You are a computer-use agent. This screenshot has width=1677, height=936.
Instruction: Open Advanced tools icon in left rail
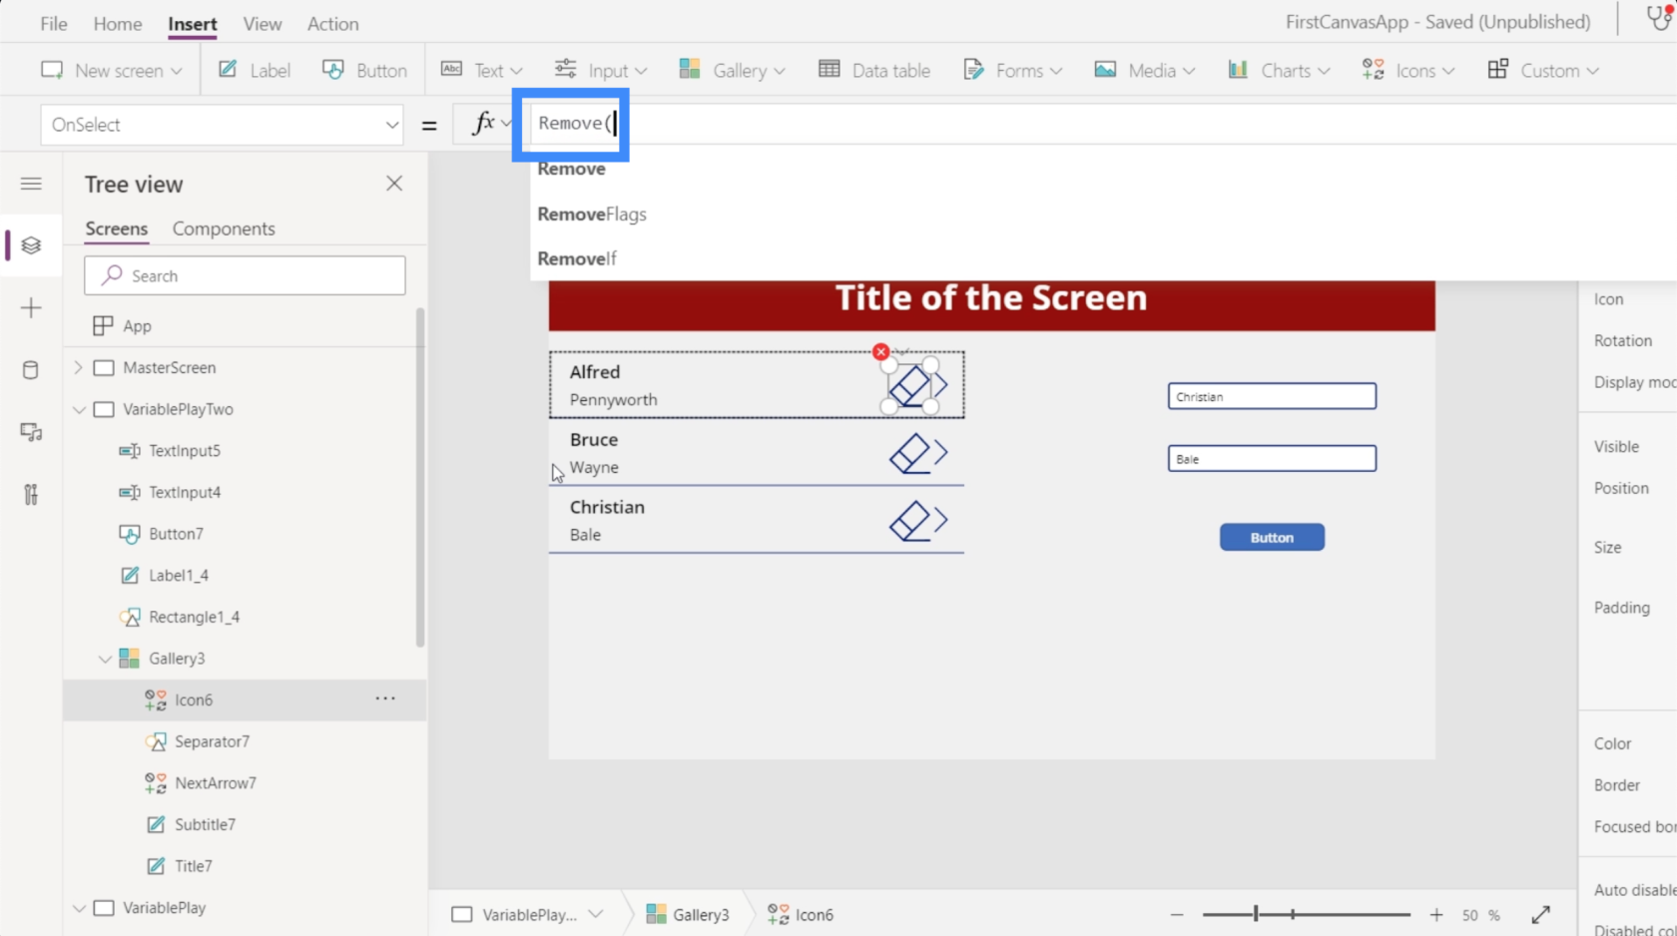pyautogui.click(x=31, y=494)
